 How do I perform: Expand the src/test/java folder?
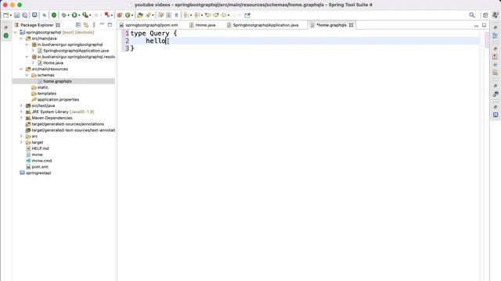coord(21,105)
